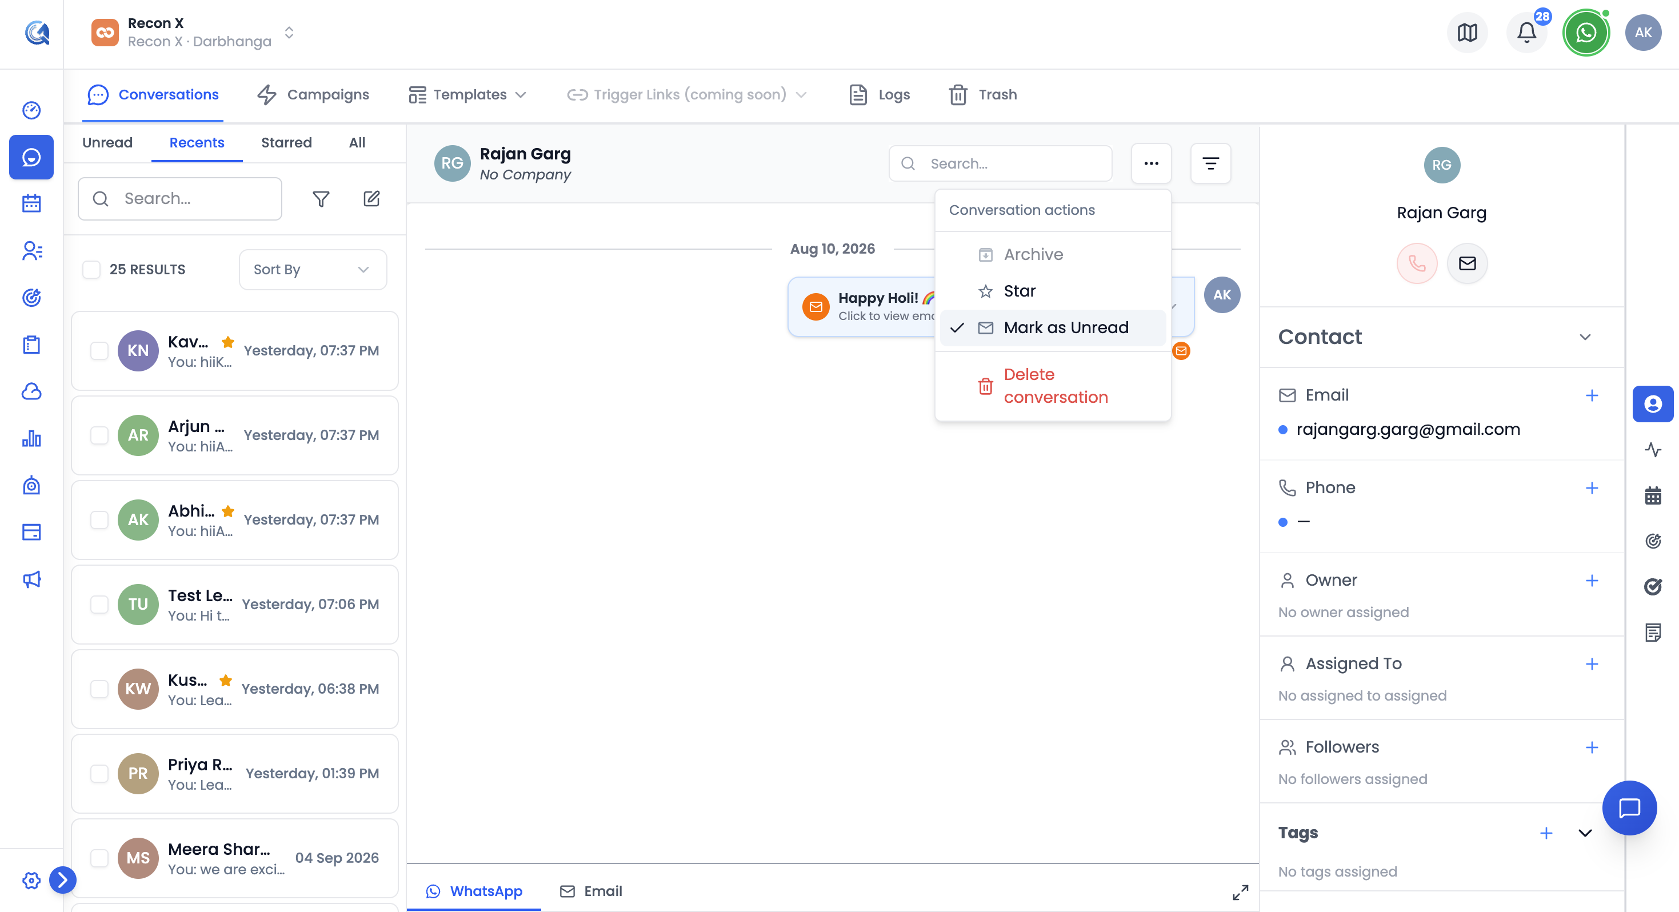The width and height of the screenshot is (1679, 912).
Task: Open the Sort By dropdown
Action: coord(313,270)
